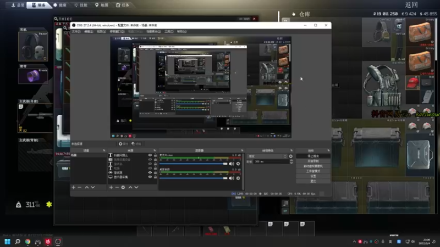Screen dimensions: 440x247
Task: Pop out the 控件 dock panel
Action: (x=328, y=150)
